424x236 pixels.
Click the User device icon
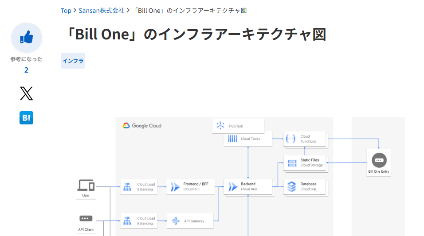click(86, 185)
